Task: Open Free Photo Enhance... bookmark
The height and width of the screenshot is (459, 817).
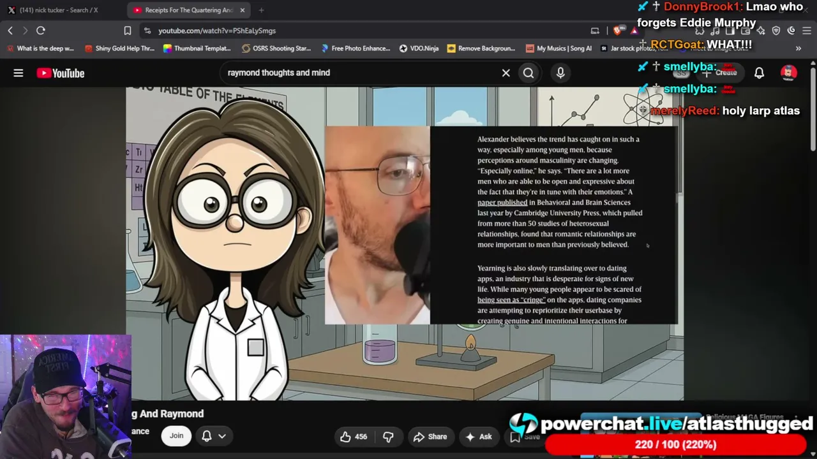Action: tap(356, 48)
